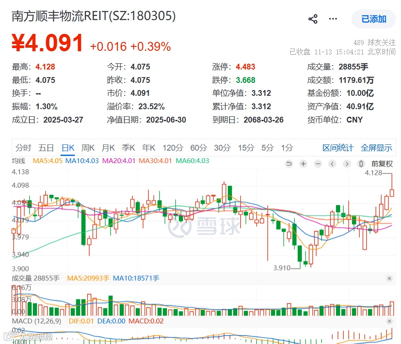
Task: Switch to the 120分 interval tab
Action: (173, 147)
